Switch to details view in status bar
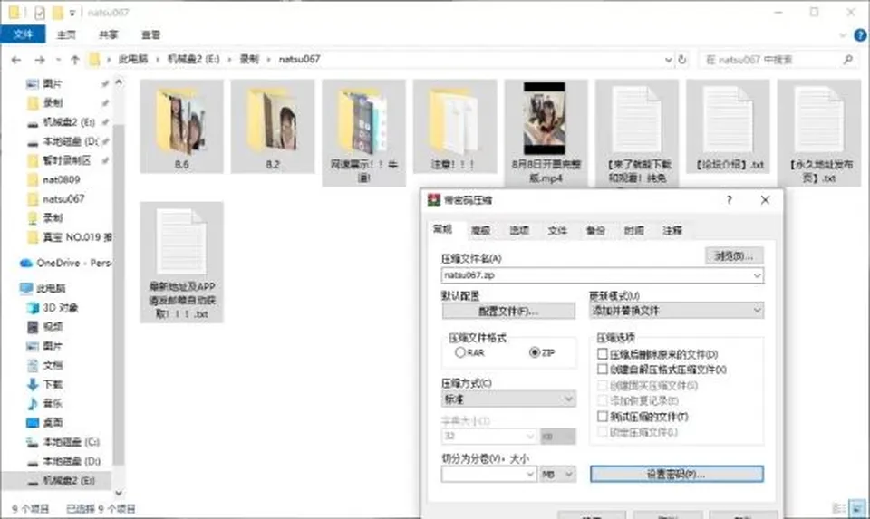 pyautogui.click(x=839, y=508)
